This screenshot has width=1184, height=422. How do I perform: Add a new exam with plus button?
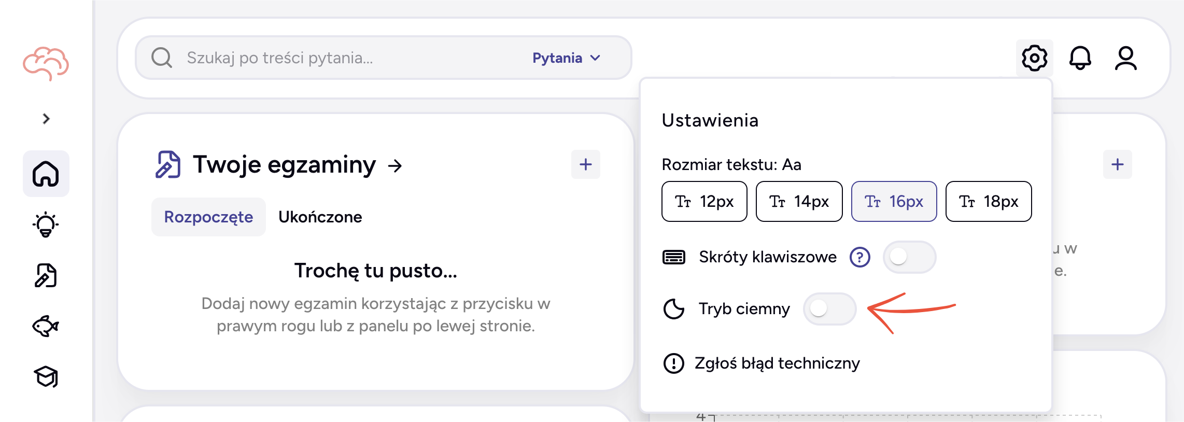(x=586, y=164)
